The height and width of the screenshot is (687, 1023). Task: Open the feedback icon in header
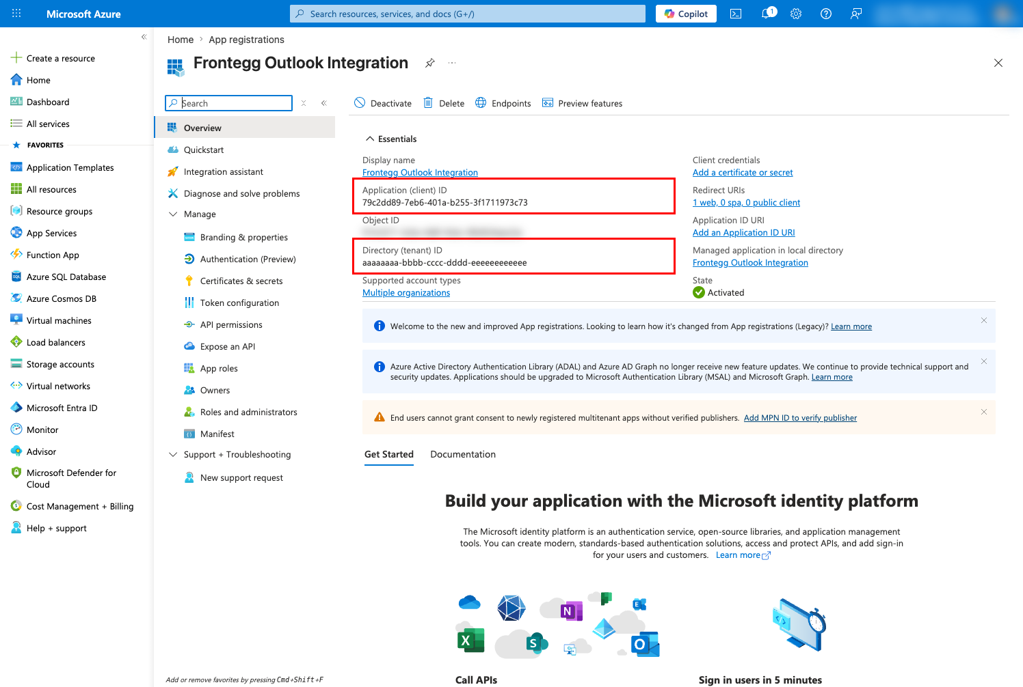[856, 14]
